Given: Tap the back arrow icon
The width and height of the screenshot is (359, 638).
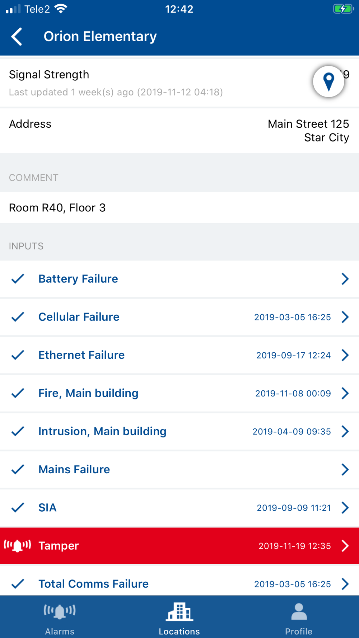Looking at the screenshot, I should pos(17,37).
